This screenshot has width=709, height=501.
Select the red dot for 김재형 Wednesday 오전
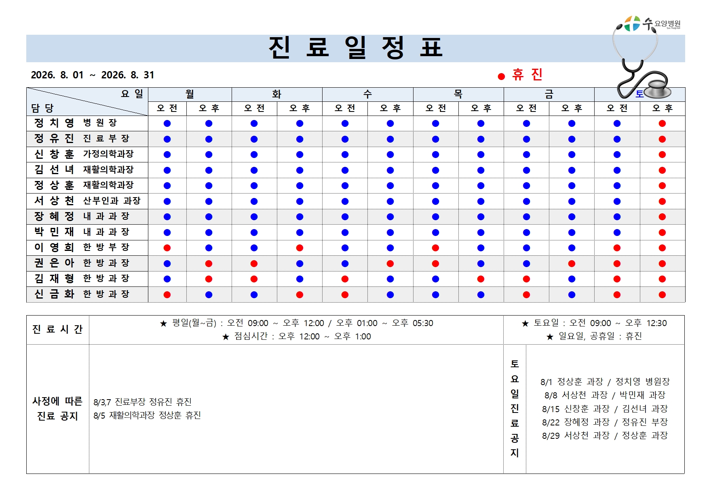click(x=345, y=279)
